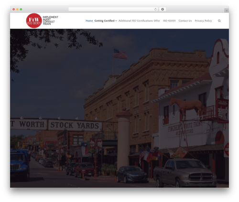Go to the Home menu item
The width and height of the screenshot is (239, 202).
(x=89, y=21)
